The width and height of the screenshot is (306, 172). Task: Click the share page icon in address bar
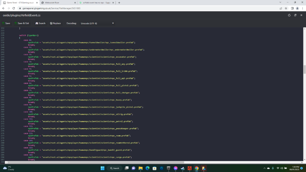coord(281,8)
